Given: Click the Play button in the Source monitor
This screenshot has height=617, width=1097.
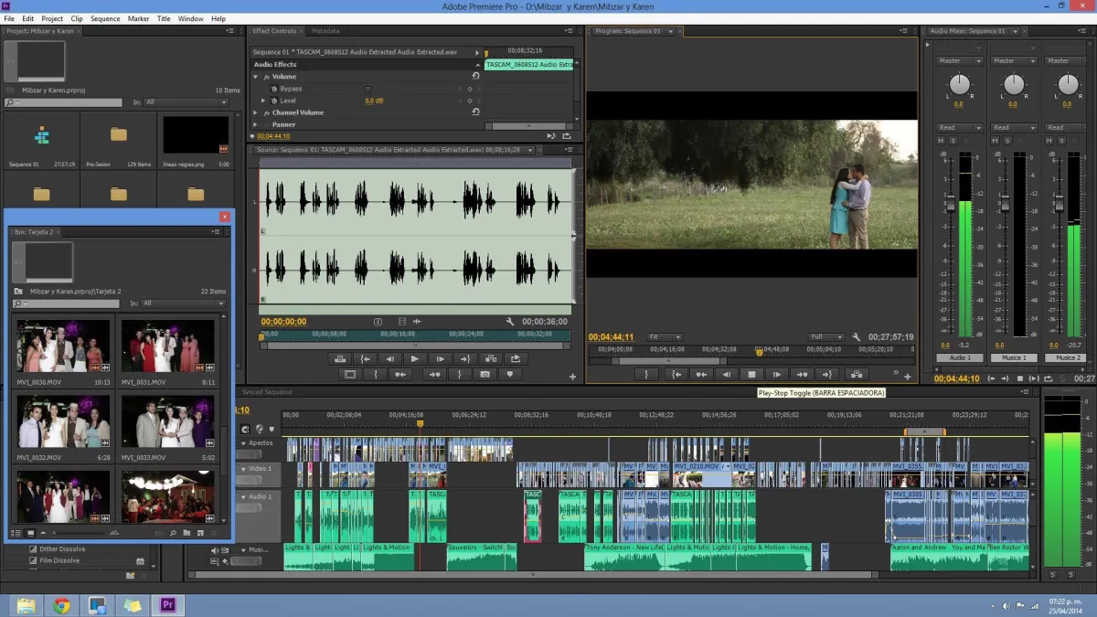Looking at the screenshot, I should click(x=415, y=359).
